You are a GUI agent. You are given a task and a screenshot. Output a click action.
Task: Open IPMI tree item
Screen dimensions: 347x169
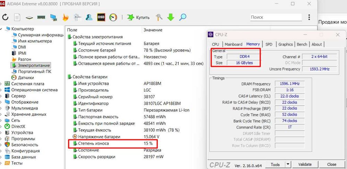(x=19, y=53)
